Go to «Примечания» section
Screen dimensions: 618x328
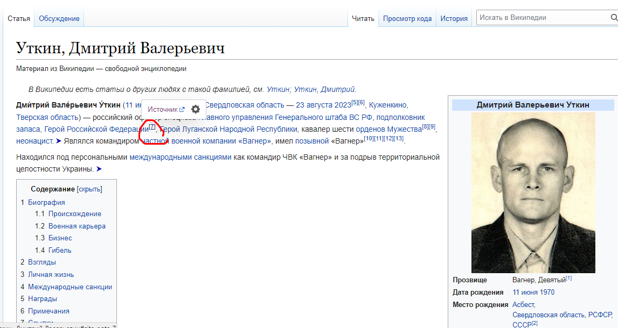click(48, 311)
